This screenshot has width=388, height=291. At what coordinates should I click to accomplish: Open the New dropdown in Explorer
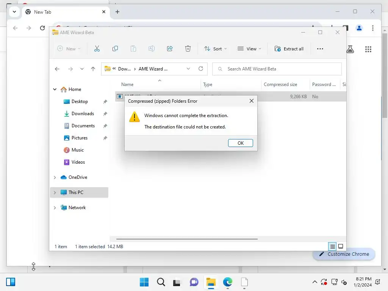(69, 49)
